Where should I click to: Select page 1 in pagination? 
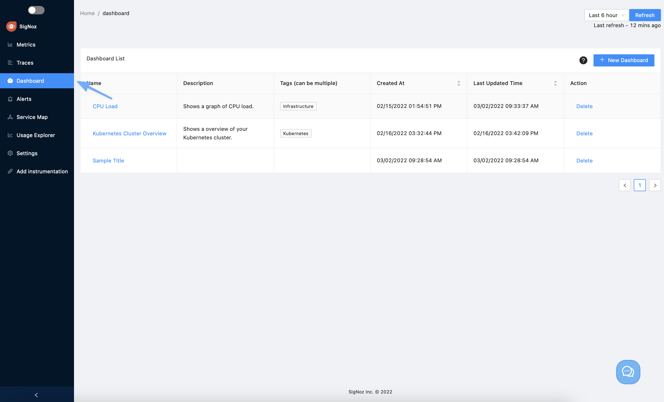point(640,185)
